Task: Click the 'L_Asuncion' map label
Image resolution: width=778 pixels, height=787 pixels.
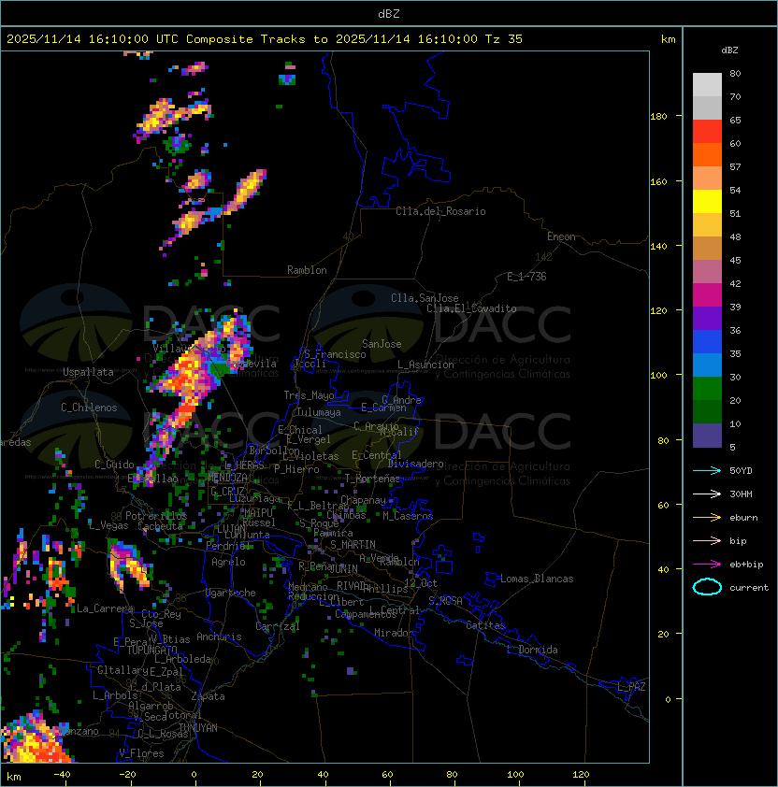Action: pos(425,365)
